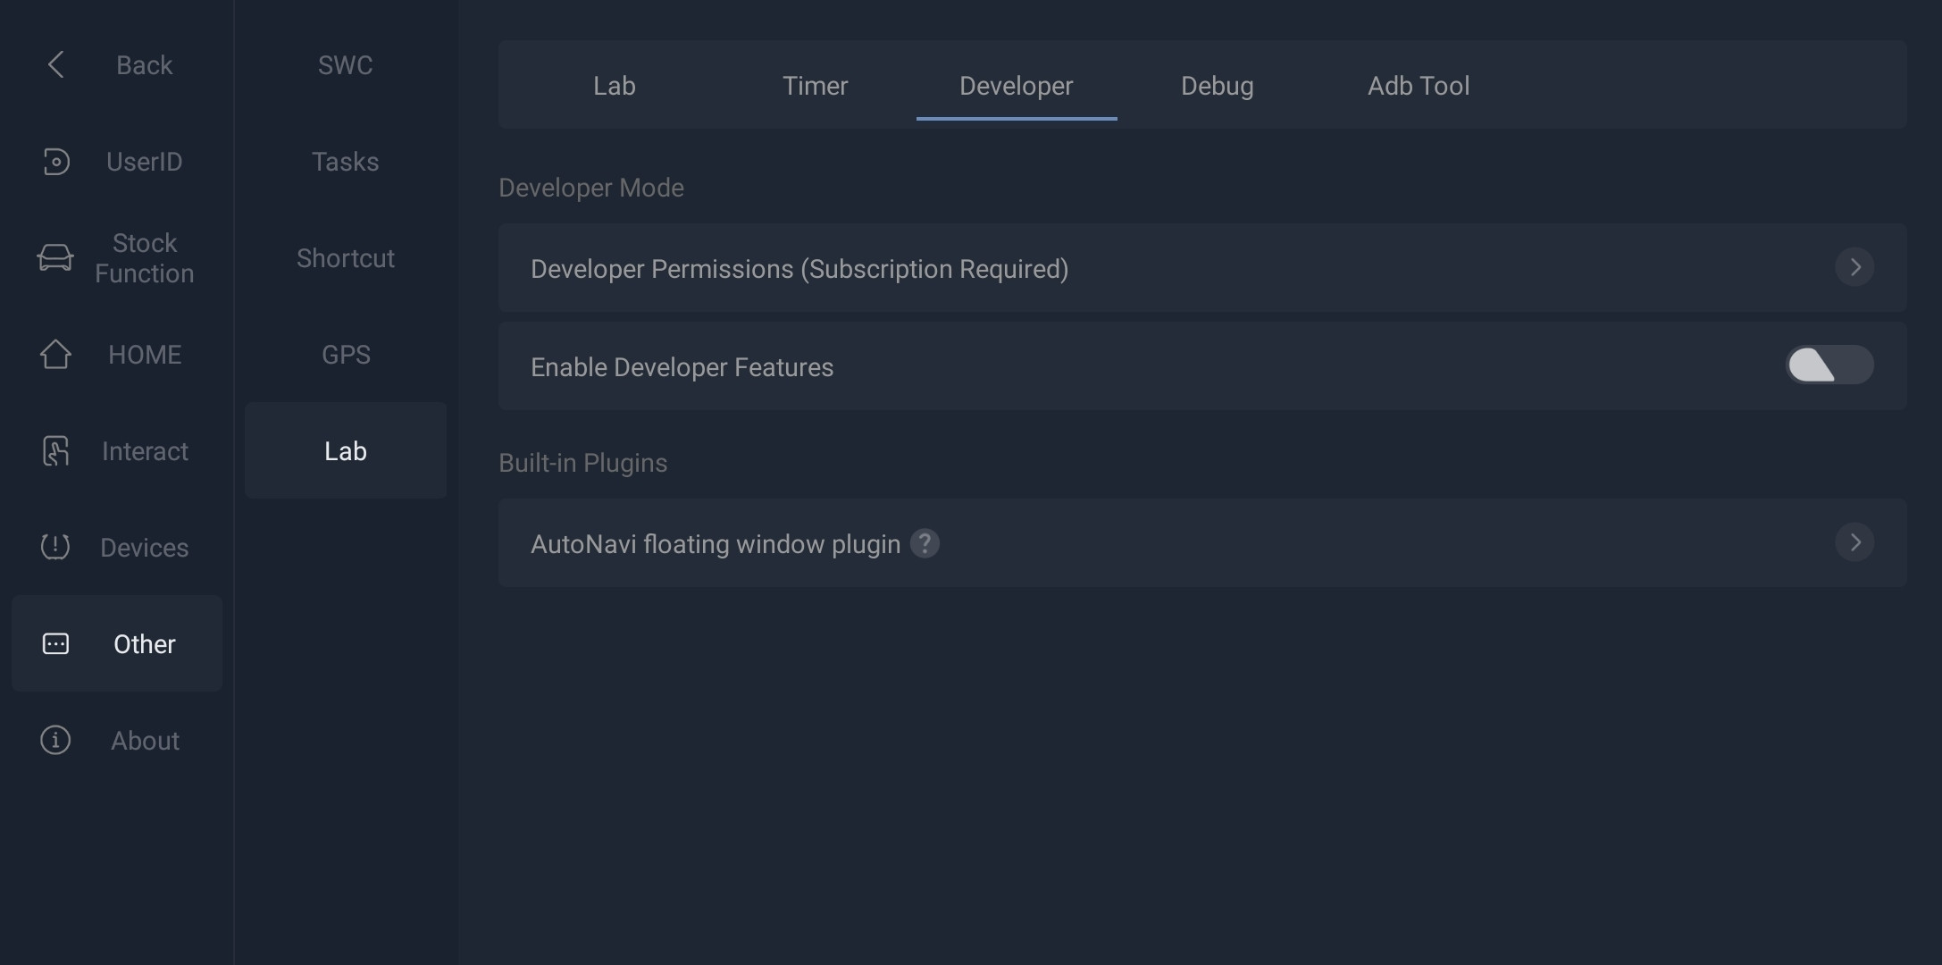Select the Developer tab
Image resolution: width=1942 pixels, height=965 pixels.
pos(1017,86)
